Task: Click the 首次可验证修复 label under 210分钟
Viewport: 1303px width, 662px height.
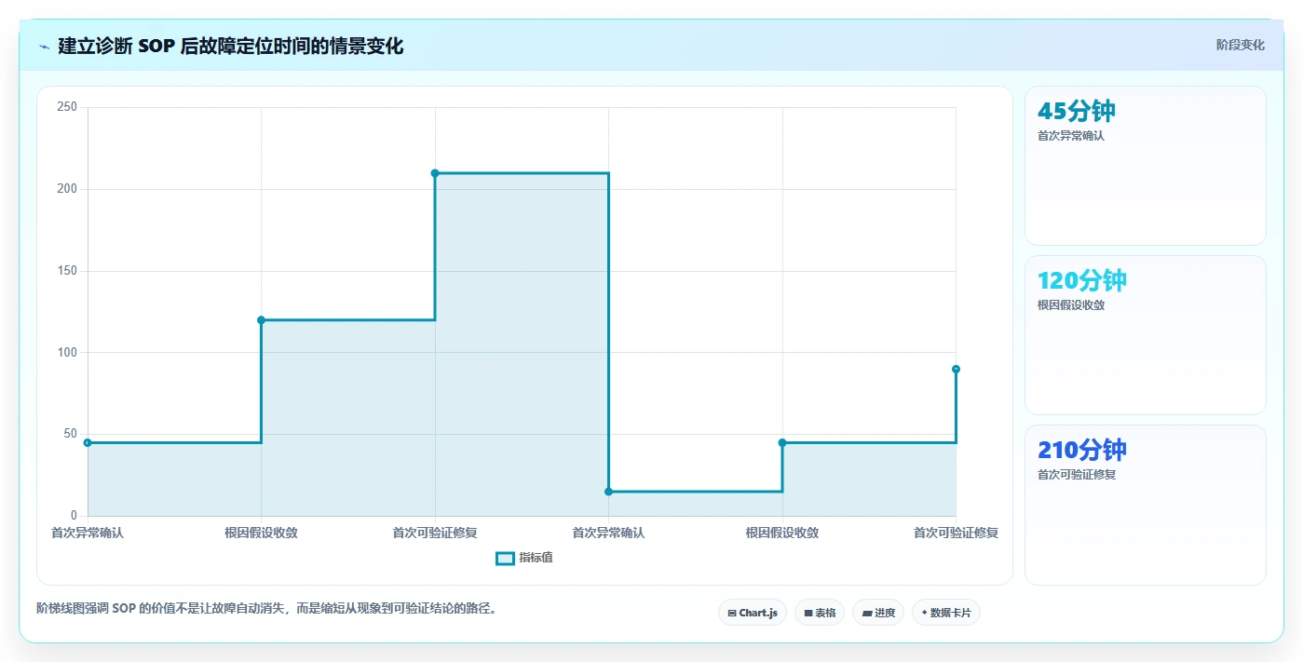Action: click(x=1077, y=475)
